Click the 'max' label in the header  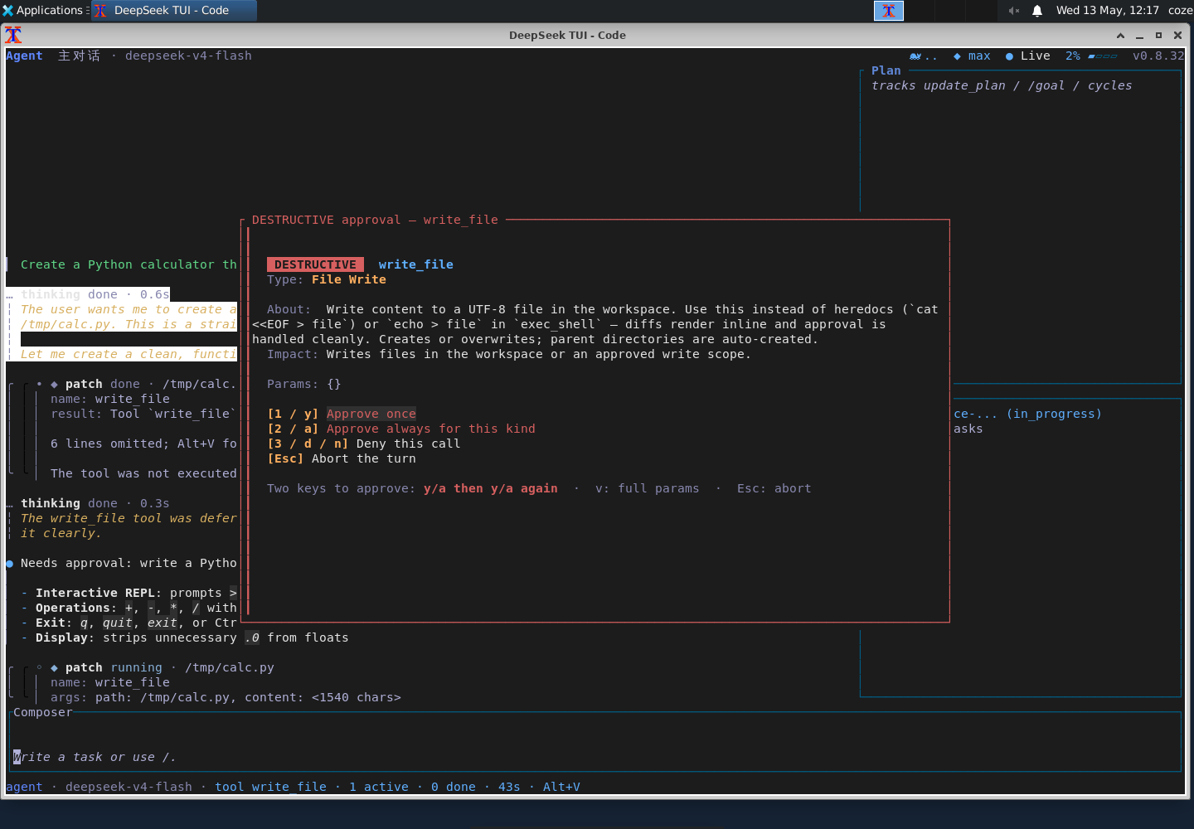click(x=979, y=56)
